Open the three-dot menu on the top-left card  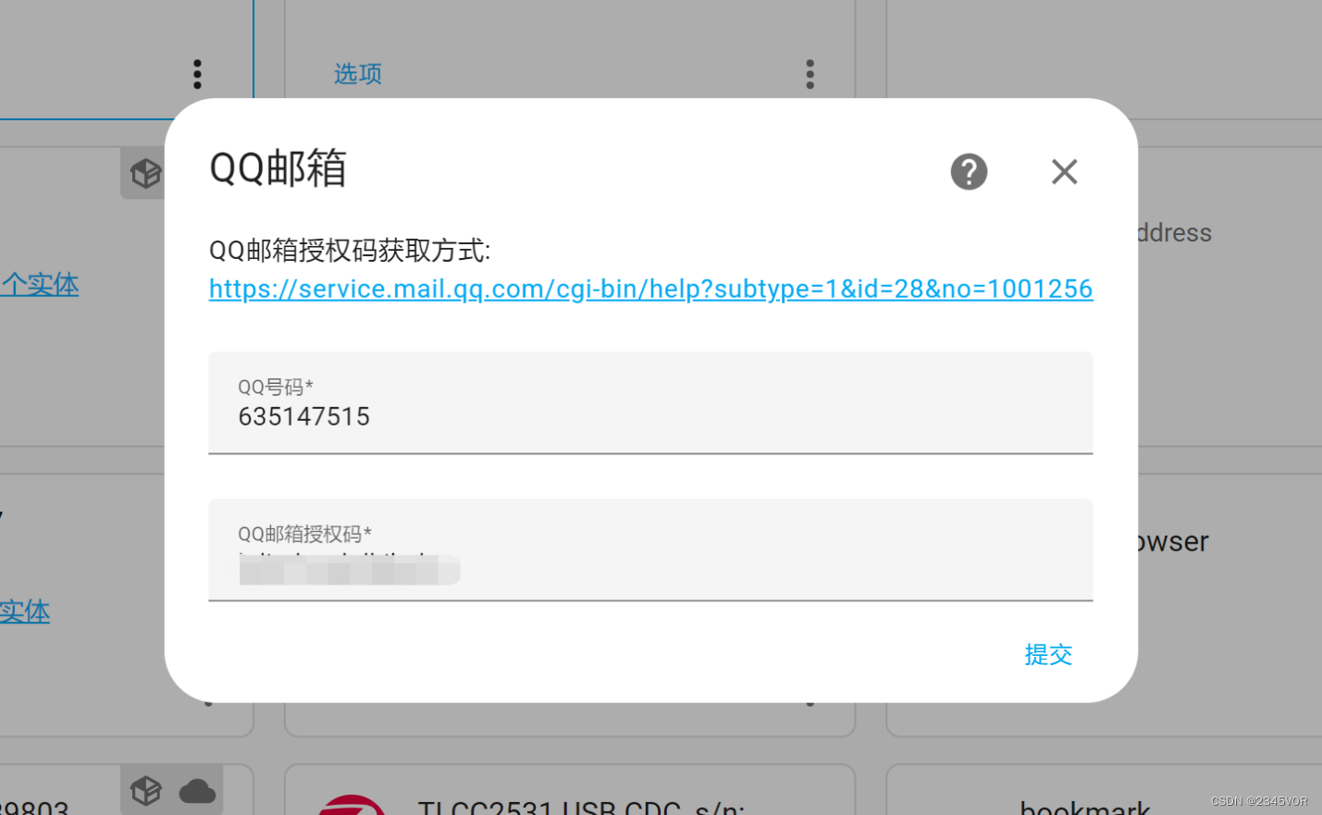[197, 73]
